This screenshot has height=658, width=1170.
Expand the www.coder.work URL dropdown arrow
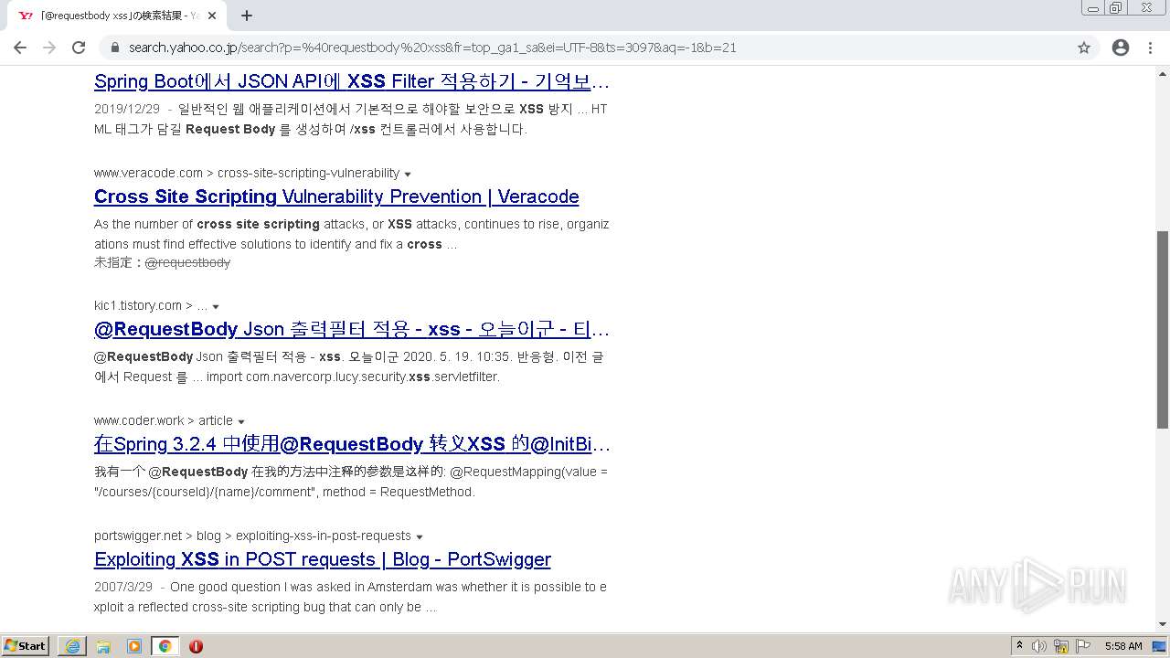point(241,421)
